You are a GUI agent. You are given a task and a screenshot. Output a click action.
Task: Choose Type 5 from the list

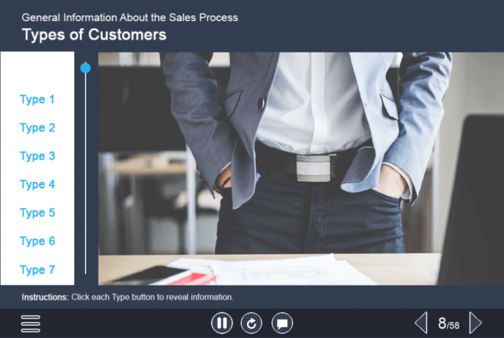click(x=37, y=213)
